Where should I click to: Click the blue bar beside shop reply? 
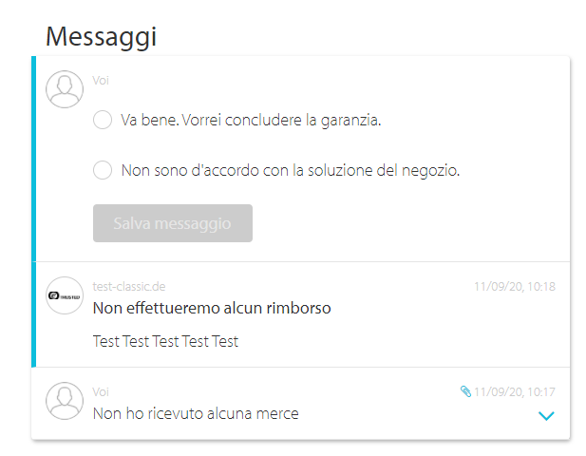pyautogui.click(x=33, y=314)
